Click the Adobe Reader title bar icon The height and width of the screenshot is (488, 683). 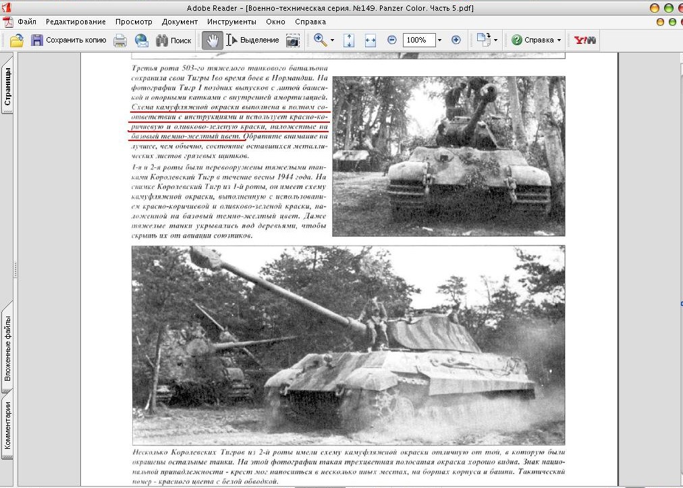[x=6, y=7]
